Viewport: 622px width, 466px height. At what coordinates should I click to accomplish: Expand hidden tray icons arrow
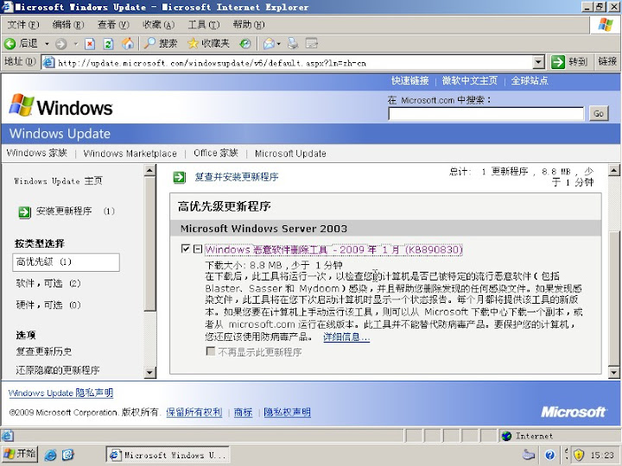point(566,455)
